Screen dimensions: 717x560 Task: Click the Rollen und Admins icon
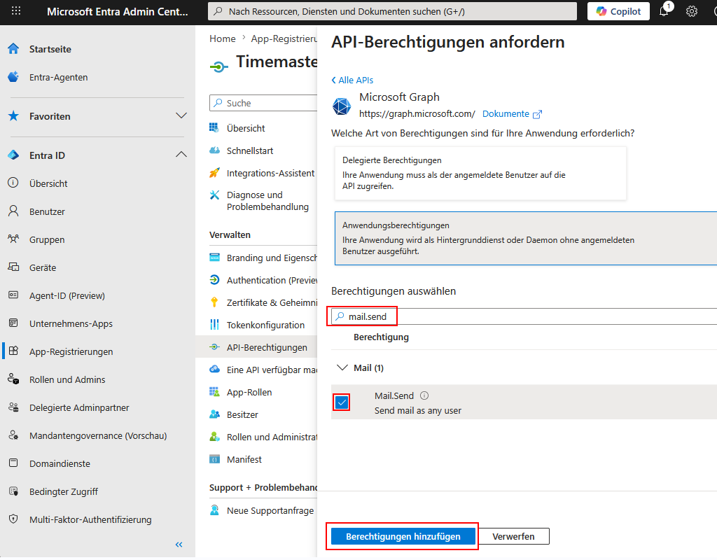coord(13,379)
